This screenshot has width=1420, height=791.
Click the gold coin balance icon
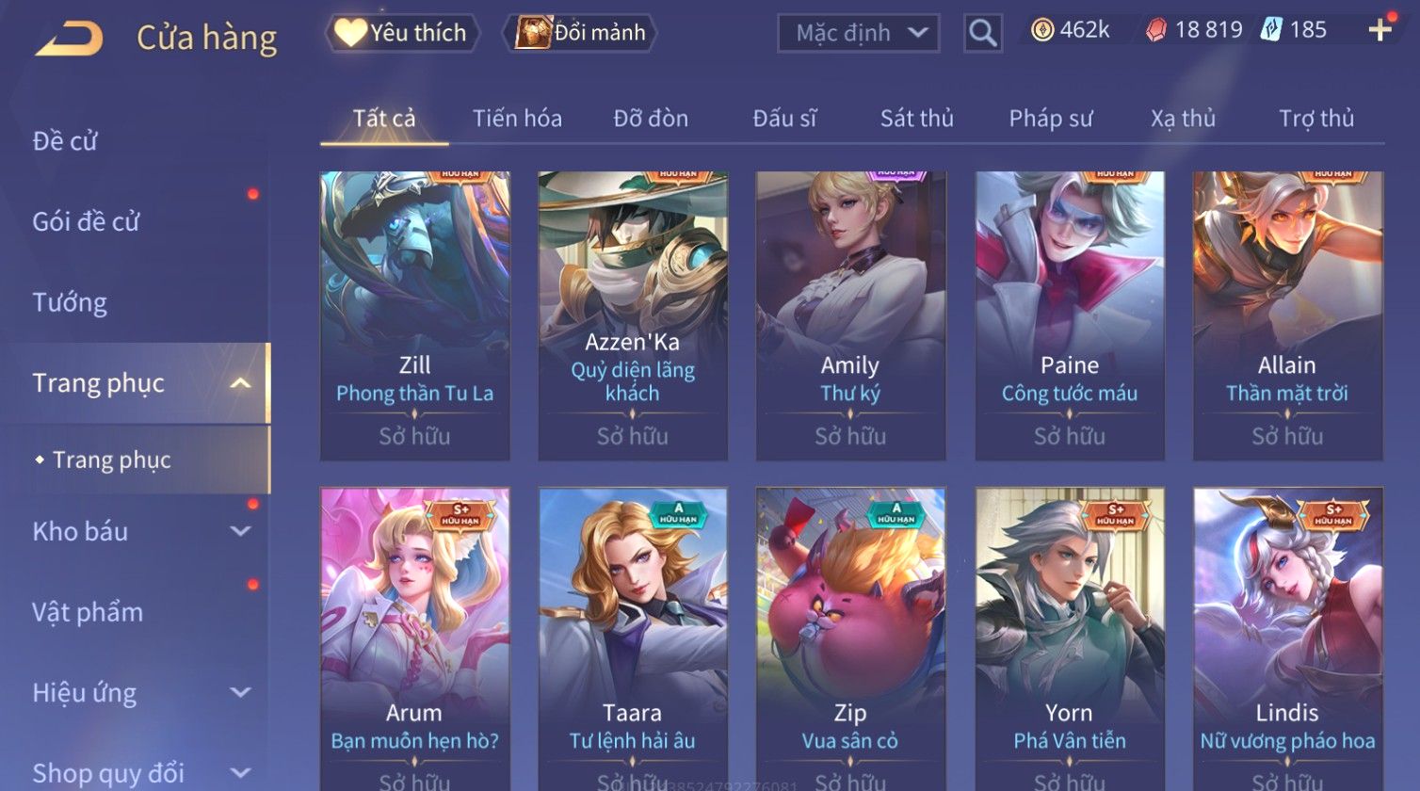pos(1041,30)
